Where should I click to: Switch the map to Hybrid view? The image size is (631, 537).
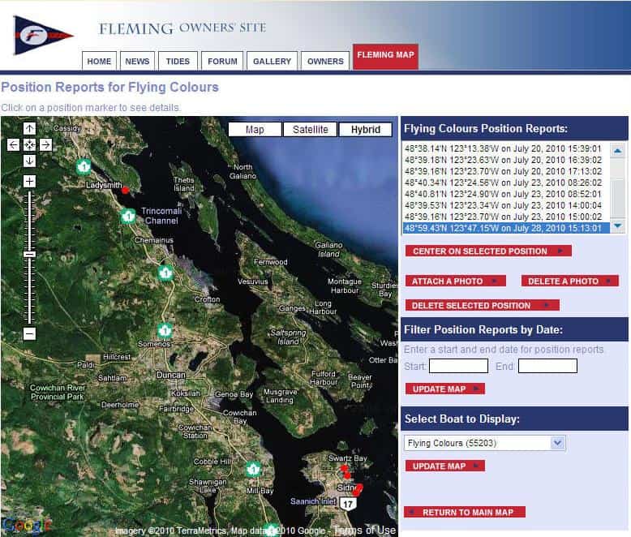click(x=366, y=130)
